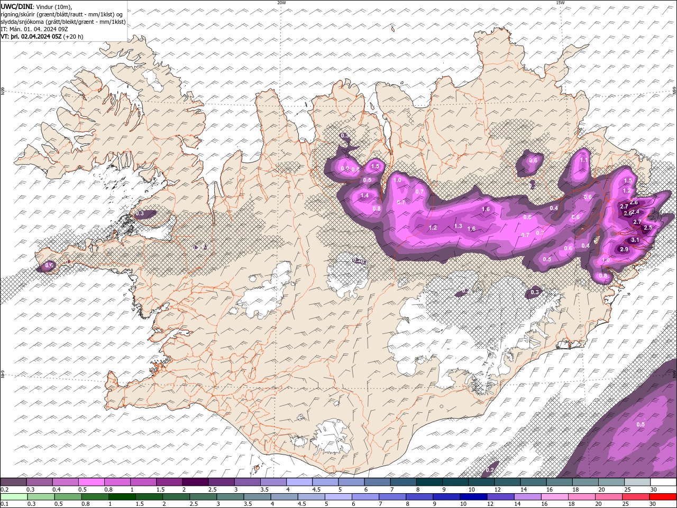Click the 'slydda/snjókoma' legend description line

pyautogui.click(x=63, y=22)
